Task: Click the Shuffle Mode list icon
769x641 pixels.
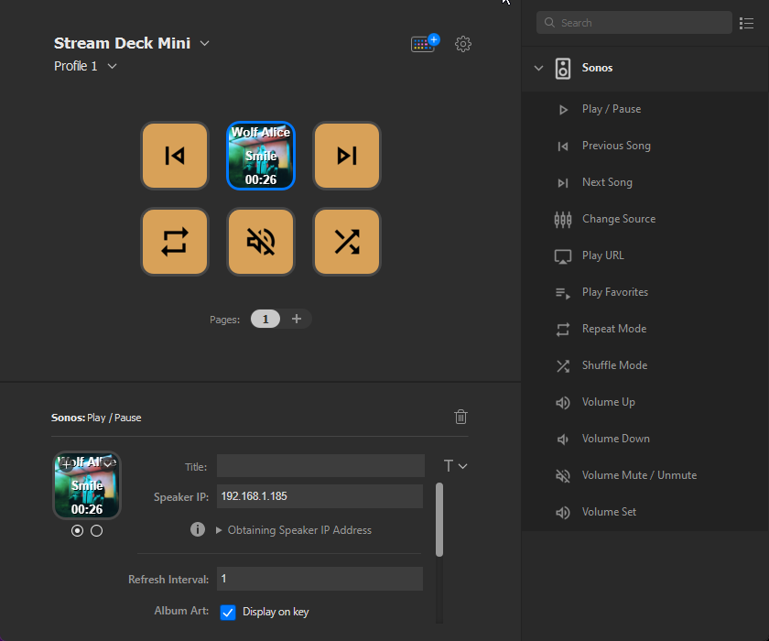Action: click(563, 366)
